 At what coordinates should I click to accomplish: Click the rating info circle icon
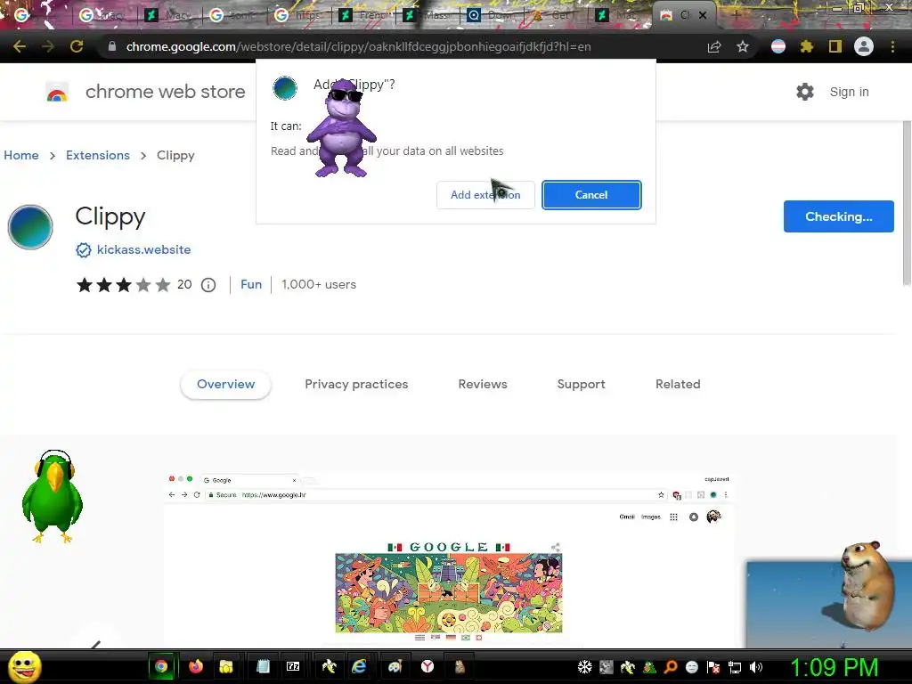[208, 285]
